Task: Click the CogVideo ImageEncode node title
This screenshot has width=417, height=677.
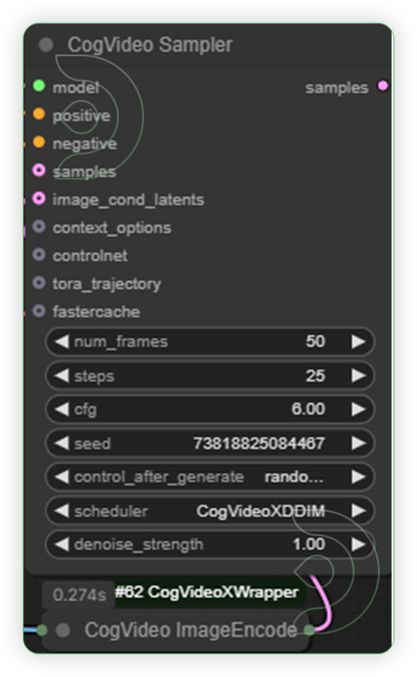Action: [190, 630]
